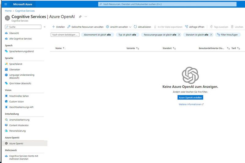Click Löschen in the toolbar
The image size is (245, 163).
(237, 27)
